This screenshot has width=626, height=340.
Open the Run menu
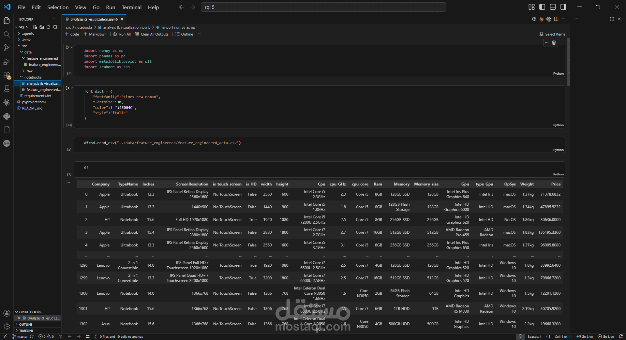tap(111, 7)
